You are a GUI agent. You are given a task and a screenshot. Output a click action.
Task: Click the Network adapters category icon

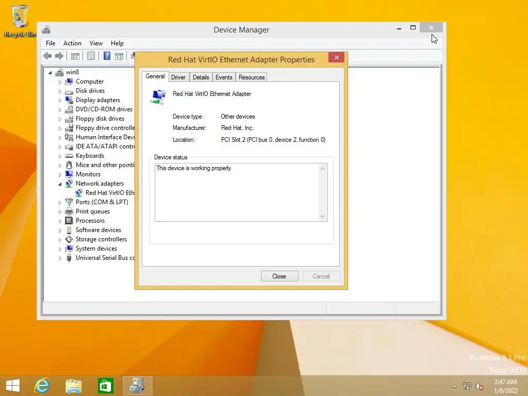(69, 184)
